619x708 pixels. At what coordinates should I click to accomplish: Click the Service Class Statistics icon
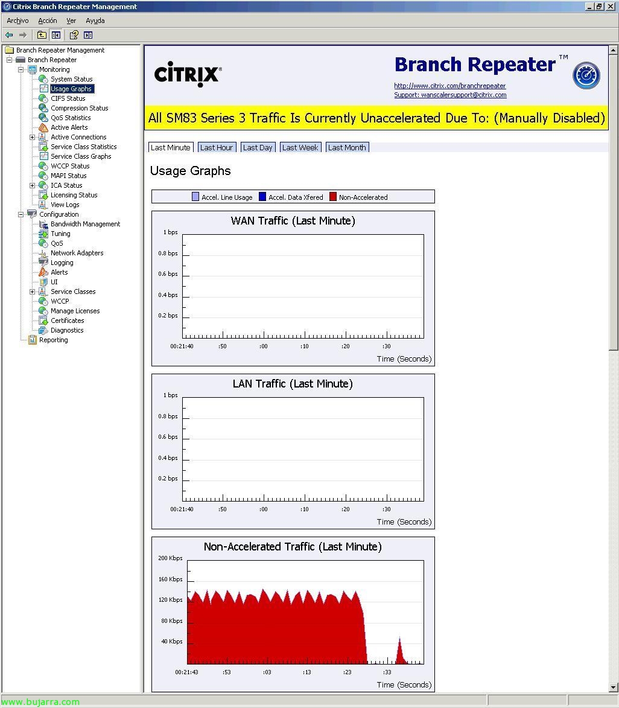click(43, 147)
